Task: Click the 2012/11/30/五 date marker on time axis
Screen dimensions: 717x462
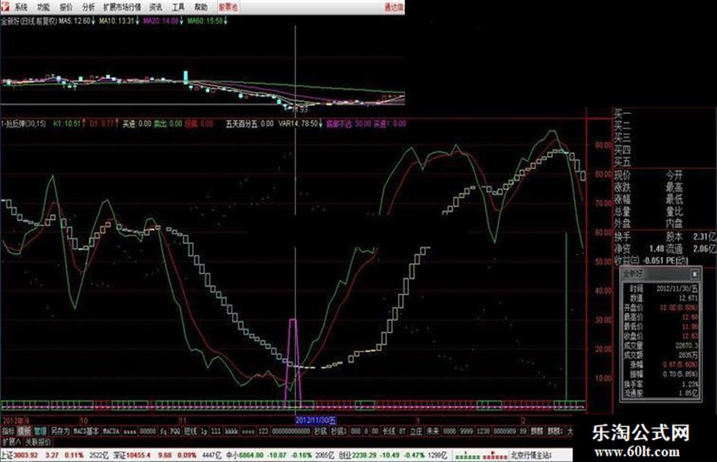Action: click(x=316, y=420)
